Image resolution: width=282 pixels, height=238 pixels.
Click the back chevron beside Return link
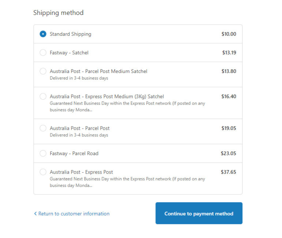(x=35, y=214)
